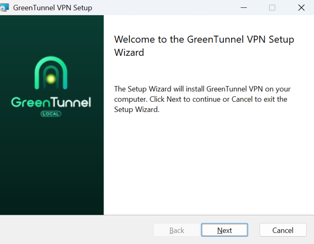
Task: Click the GreenTunnel arch logo image
Action: click(51, 73)
